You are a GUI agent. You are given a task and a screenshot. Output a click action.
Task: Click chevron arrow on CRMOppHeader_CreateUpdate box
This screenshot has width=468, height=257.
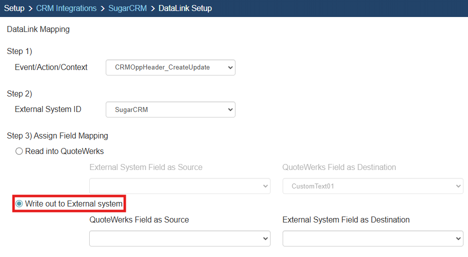click(x=230, y=67)
